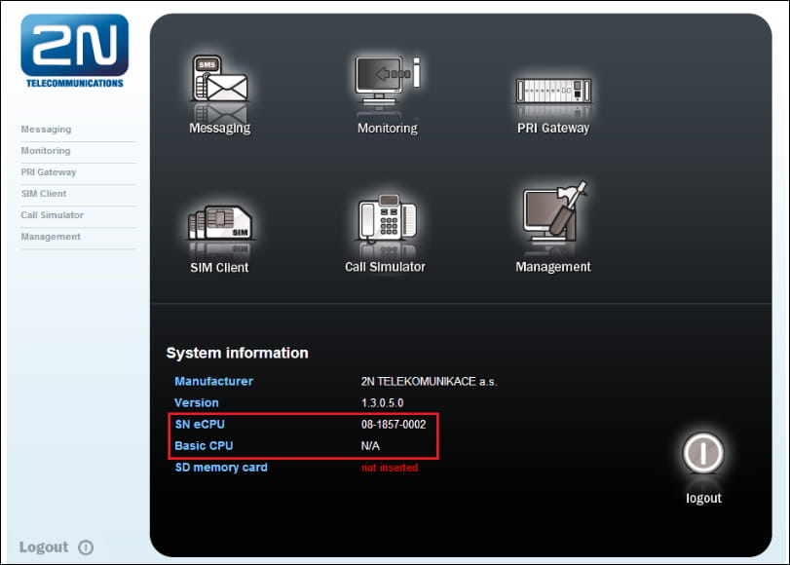Select SIM Client in the left sidebar
Image resolution: width=790 pixels, height=565 pixels.
click(x=43, y=194)
